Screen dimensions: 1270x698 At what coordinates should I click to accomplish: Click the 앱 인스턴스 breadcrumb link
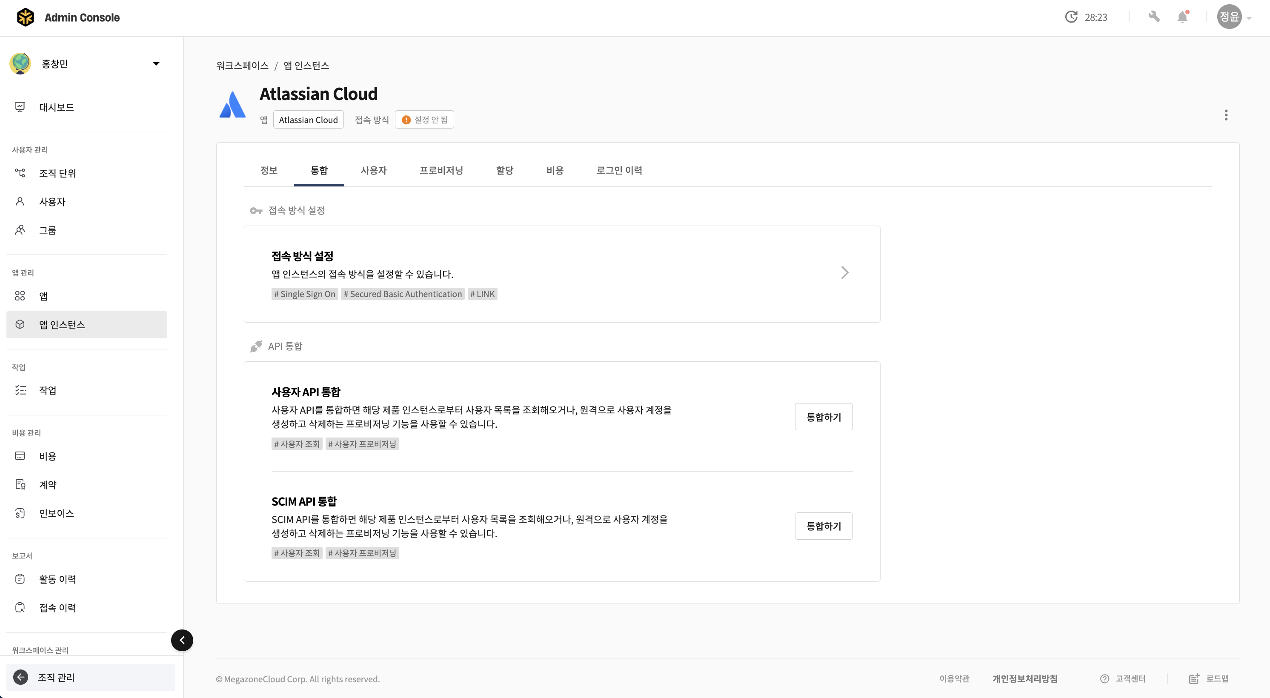(x=306, y=66)
